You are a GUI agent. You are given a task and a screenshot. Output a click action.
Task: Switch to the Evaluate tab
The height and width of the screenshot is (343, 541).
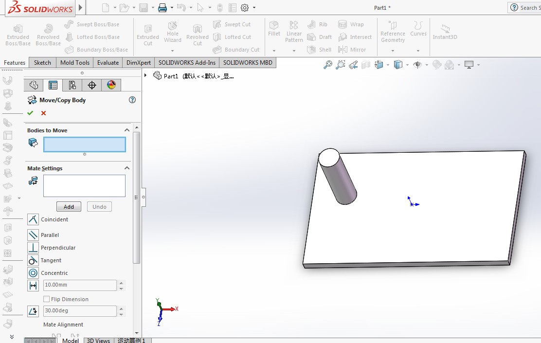108,62
